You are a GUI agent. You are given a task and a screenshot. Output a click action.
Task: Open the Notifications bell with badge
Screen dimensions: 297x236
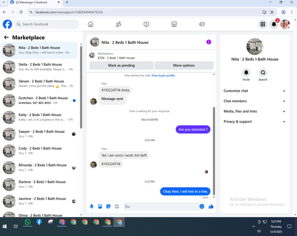click(274, 24)
